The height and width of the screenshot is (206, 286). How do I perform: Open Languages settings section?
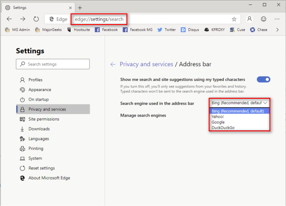53,139
